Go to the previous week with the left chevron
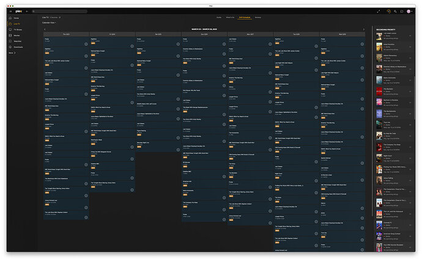The image size is (422, 260). pos(45,29)
